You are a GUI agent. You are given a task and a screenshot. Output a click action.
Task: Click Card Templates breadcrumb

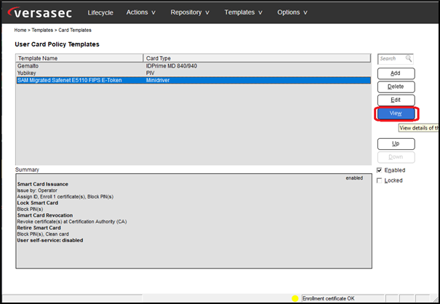pos(75,30)
